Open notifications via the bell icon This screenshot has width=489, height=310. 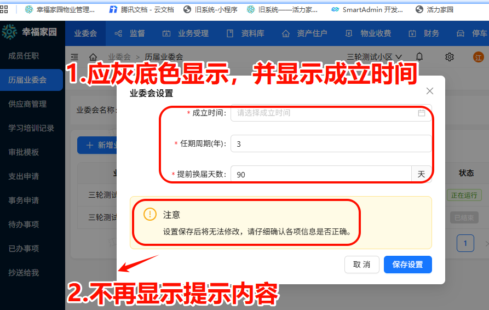click(x=419, y=57)
